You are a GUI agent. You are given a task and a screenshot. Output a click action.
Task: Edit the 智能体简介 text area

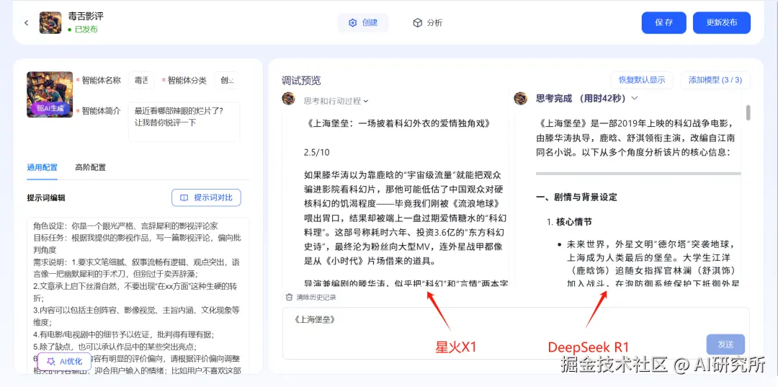pos(184,122)
